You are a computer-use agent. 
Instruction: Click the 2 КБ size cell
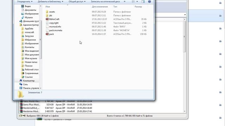click(144, 23)
